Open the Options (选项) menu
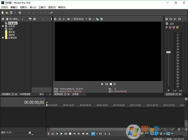Image resolution: width=188 pixels, height=140 pixels. click(52, 7)
